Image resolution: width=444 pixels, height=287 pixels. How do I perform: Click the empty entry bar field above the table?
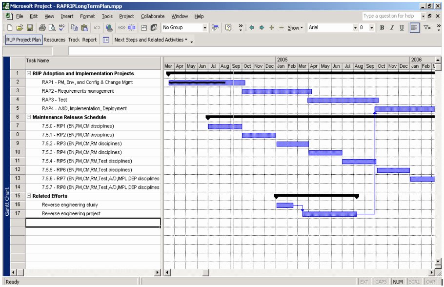(x=255, y=51)
